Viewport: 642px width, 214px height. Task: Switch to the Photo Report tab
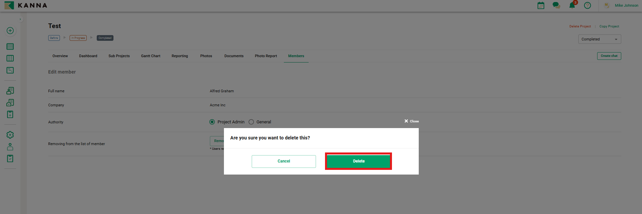click(x=266, y=56)
